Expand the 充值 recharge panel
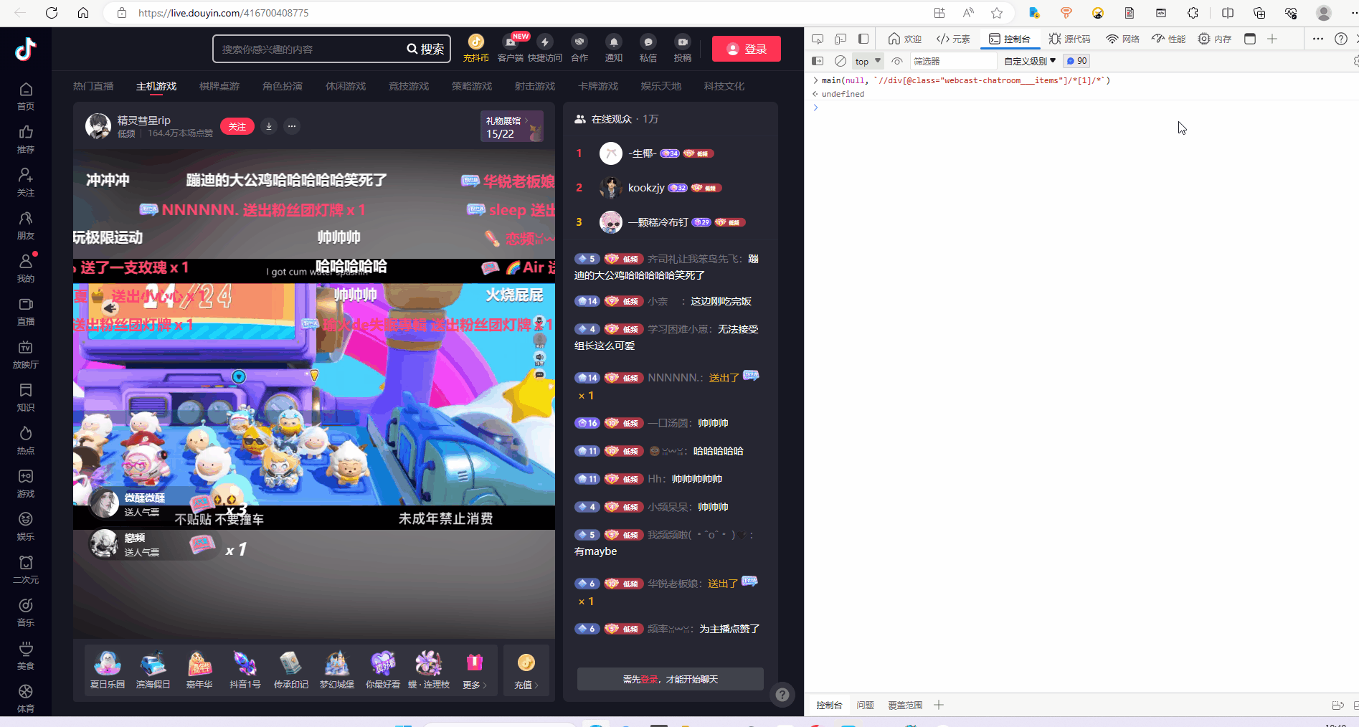This screenshot has width=1359, height=727. (x=526, y=671)
